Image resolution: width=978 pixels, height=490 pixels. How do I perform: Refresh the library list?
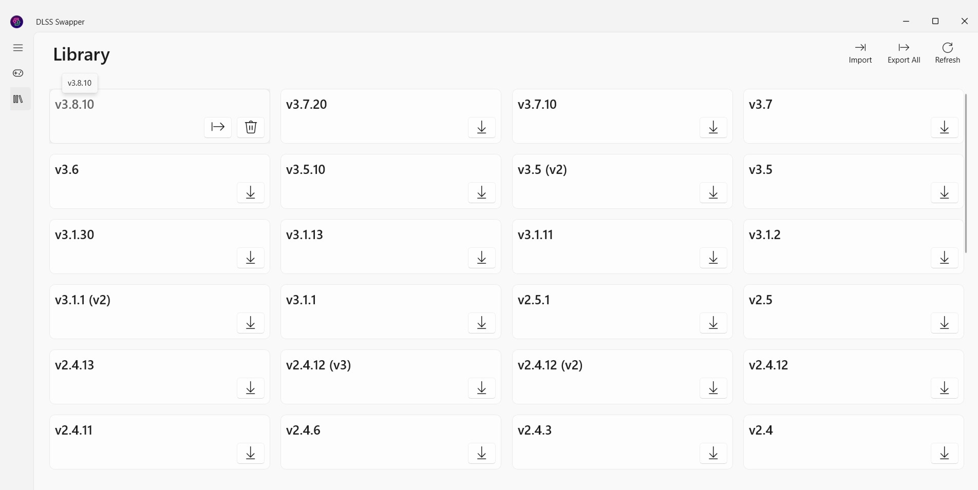coord(947,53)
